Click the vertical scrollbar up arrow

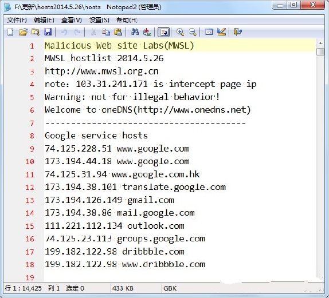320,43
